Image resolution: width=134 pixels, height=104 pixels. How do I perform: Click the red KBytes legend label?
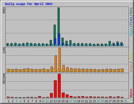pos(131,93)
